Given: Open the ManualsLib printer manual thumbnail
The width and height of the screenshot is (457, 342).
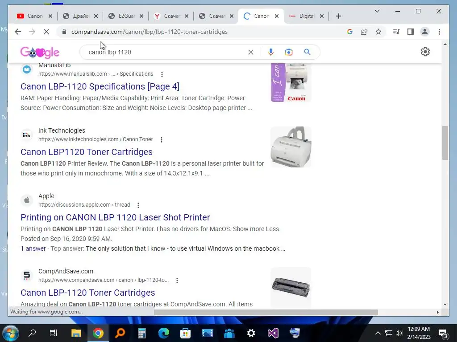Looking at the screenshot, I should pos(291,82).
